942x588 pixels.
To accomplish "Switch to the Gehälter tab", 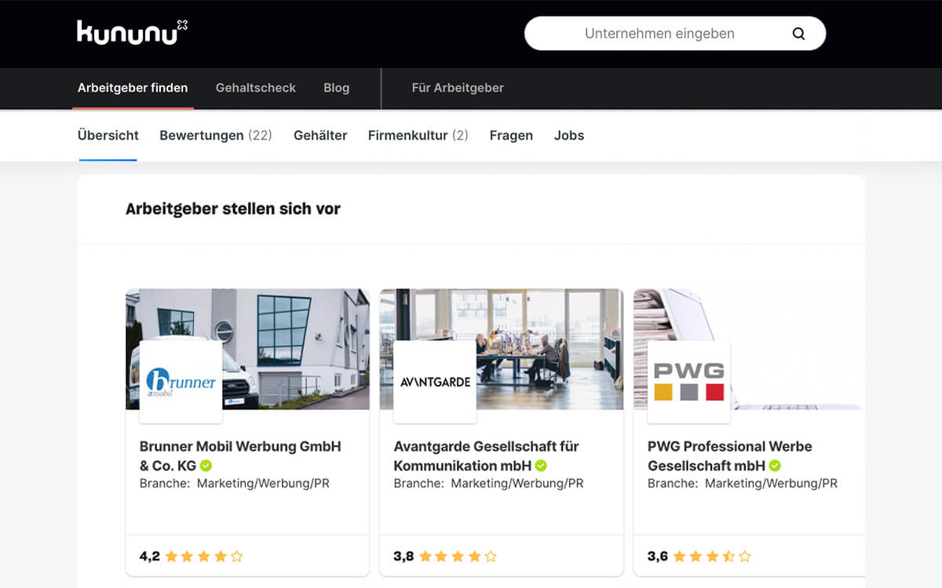I will click(320, 136).
